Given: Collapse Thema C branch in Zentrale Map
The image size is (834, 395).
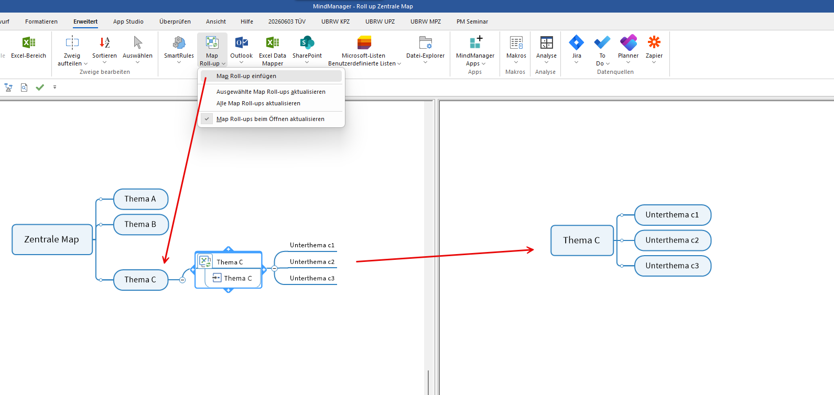Looking at the screenshot, I should pos(182,280).
